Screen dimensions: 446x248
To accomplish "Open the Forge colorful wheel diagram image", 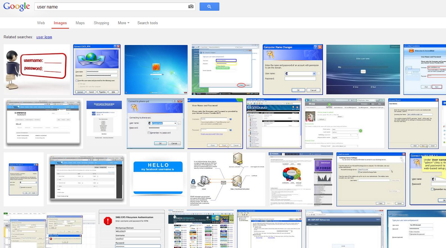I will (297, 179).
